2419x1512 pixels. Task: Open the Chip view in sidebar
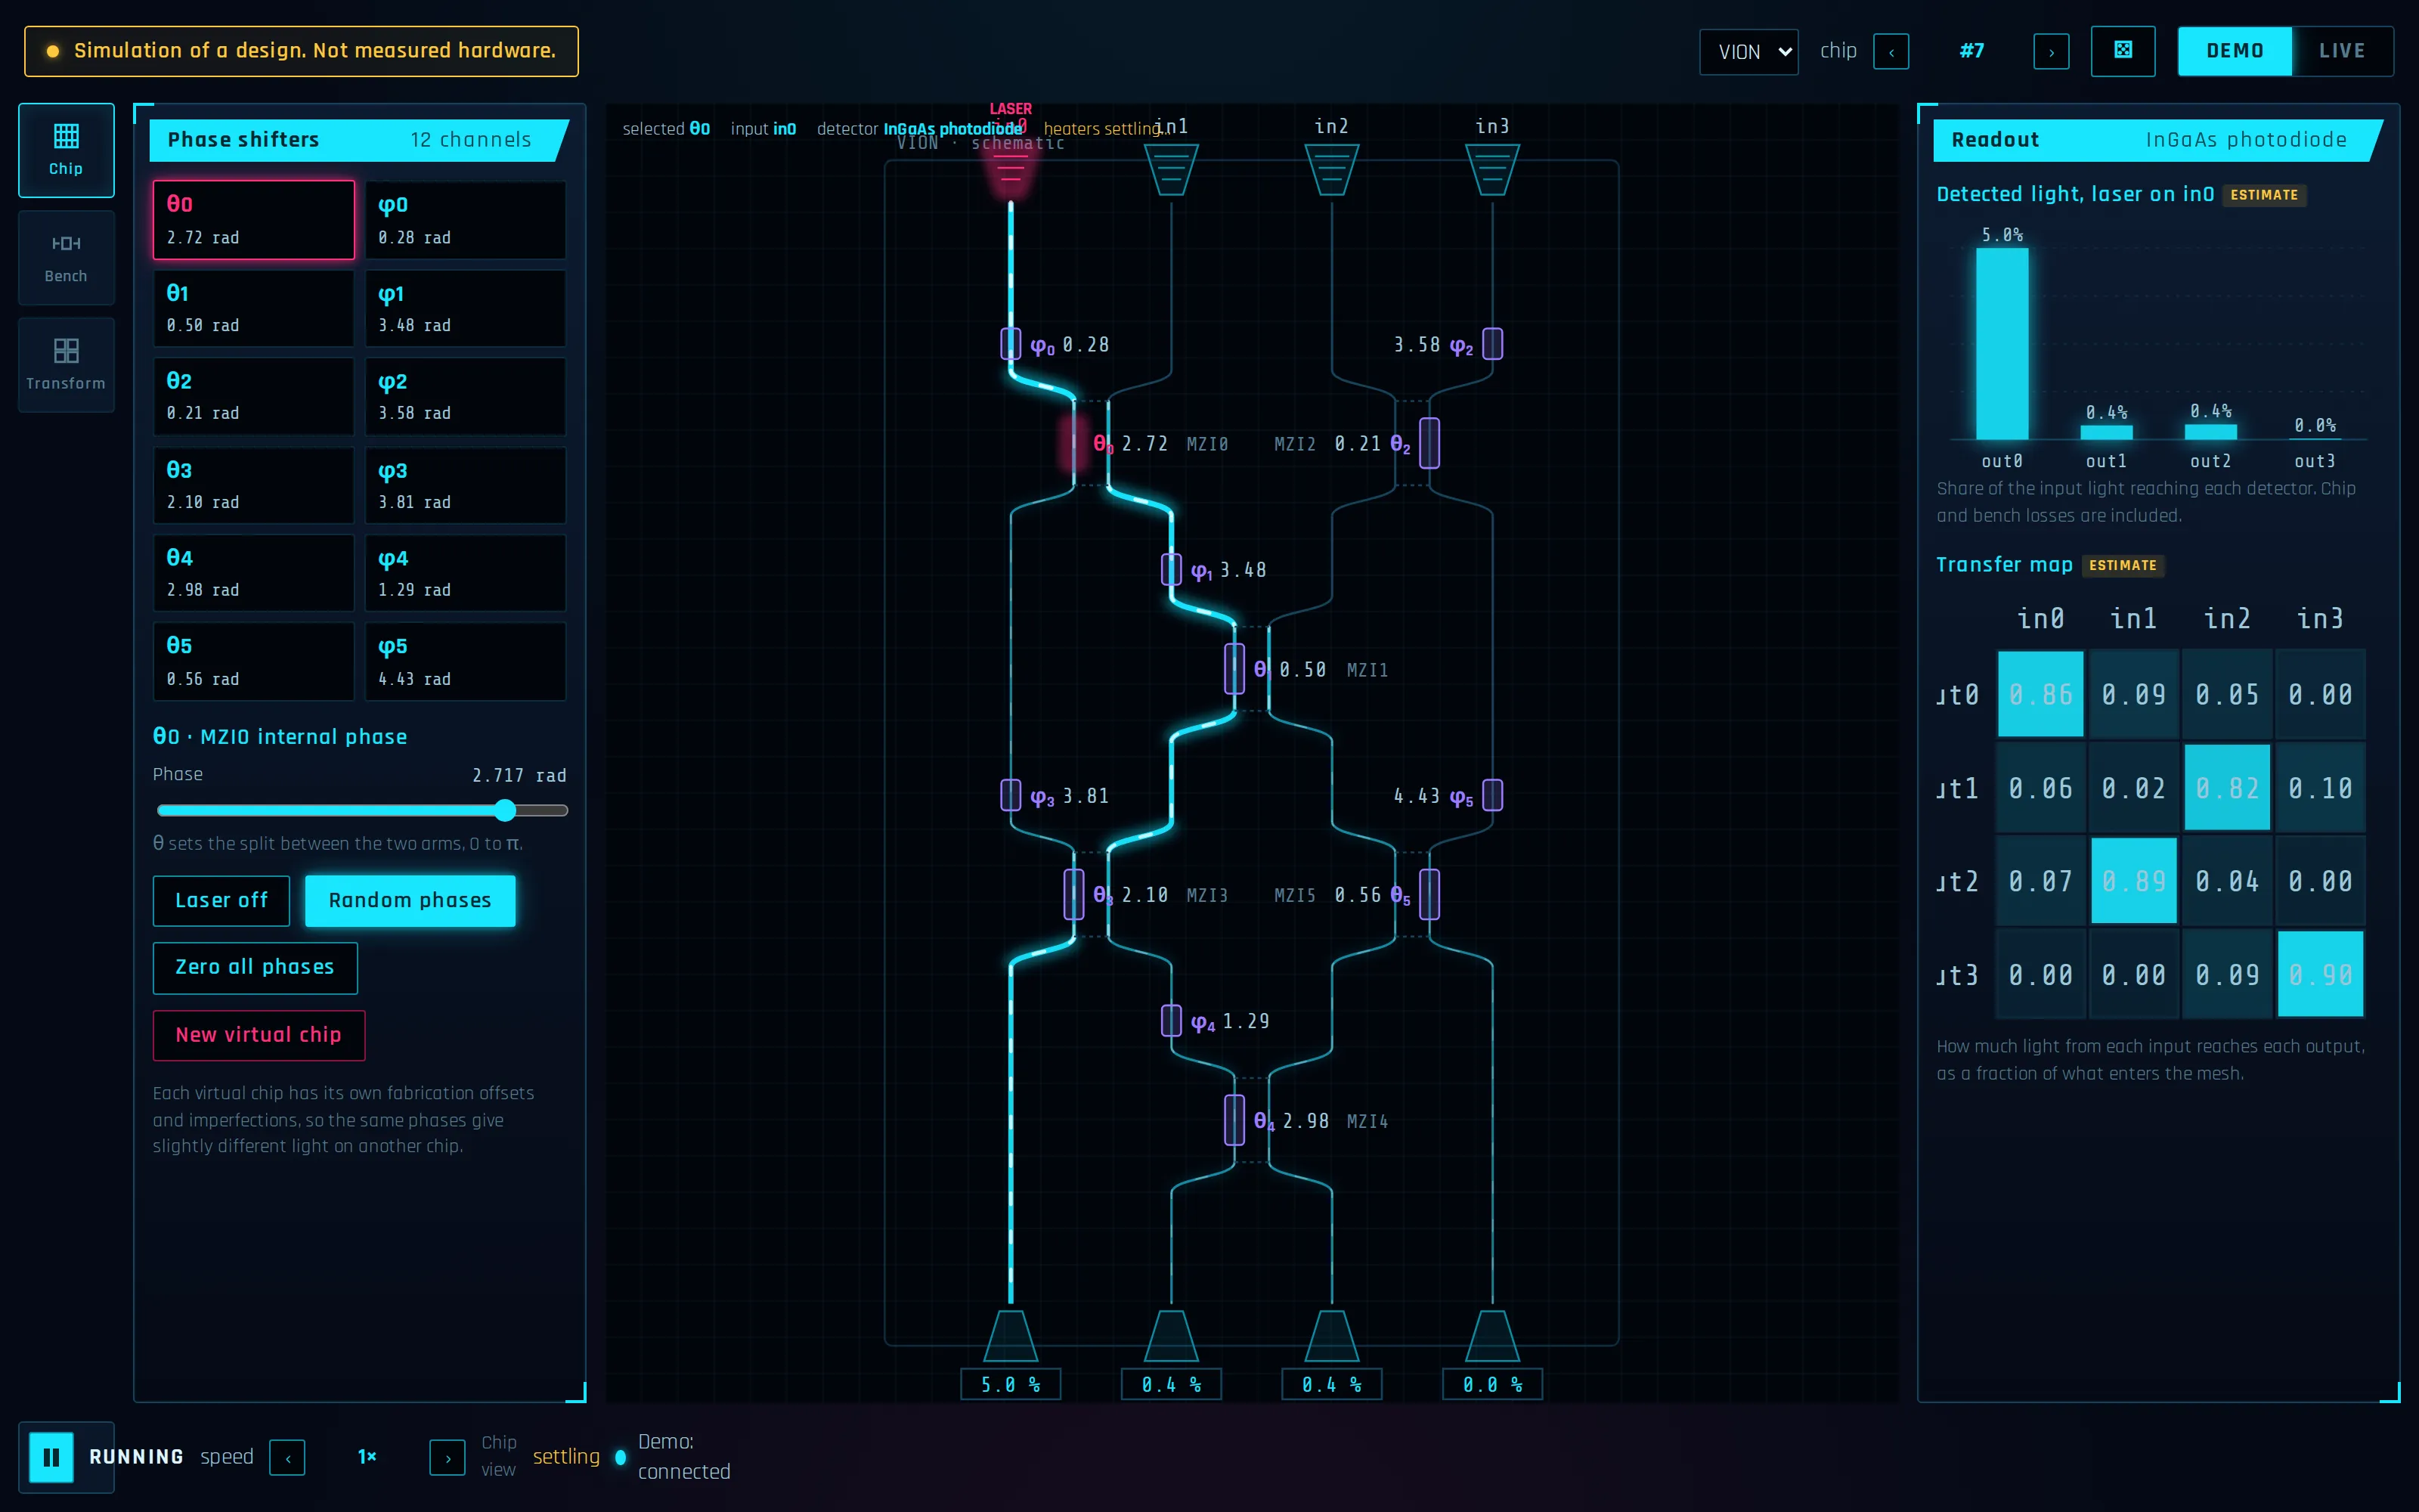[x=66, y=150]
